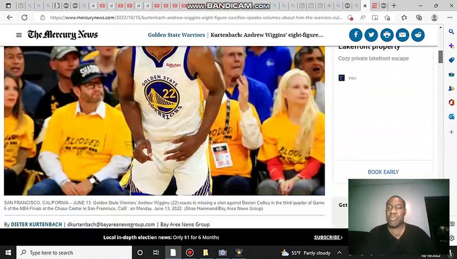Click BOOK EARLY in the Vrbo ad

(383, 172)
